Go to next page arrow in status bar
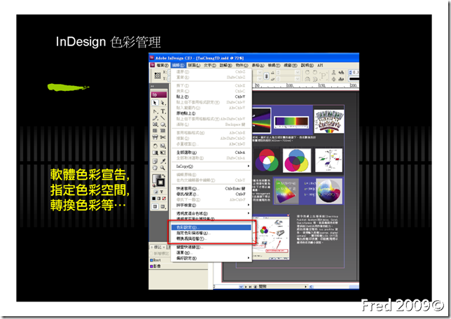This screenshot has height=319, width=451. pyautogui.click(x=246, y=287)
